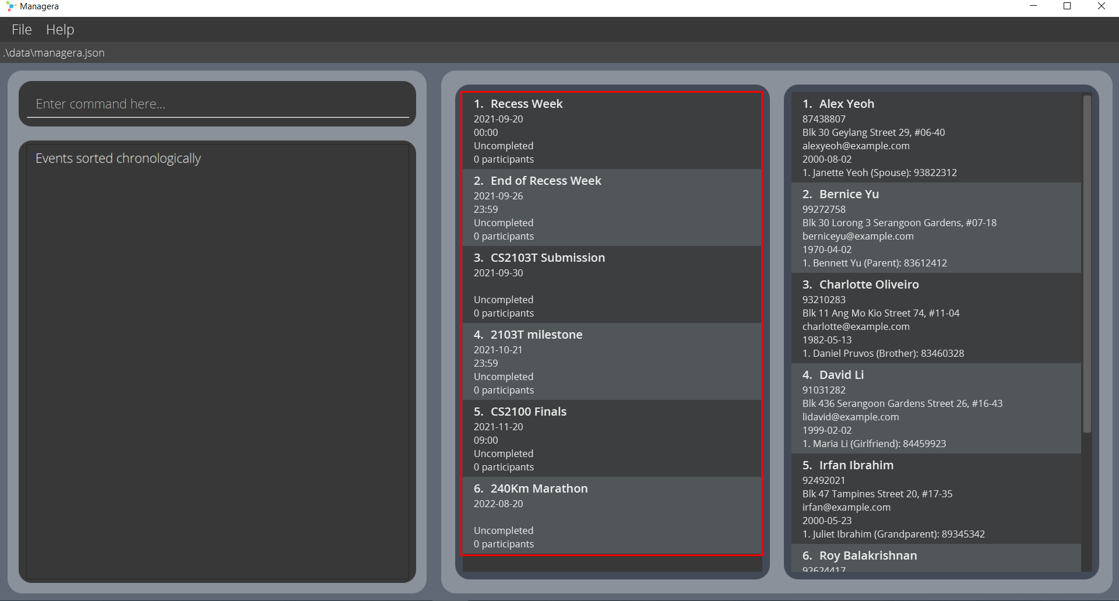Click Bennett Yu (Parent) contact line
Screen dimensions: 1119x601
click(874, 263)
